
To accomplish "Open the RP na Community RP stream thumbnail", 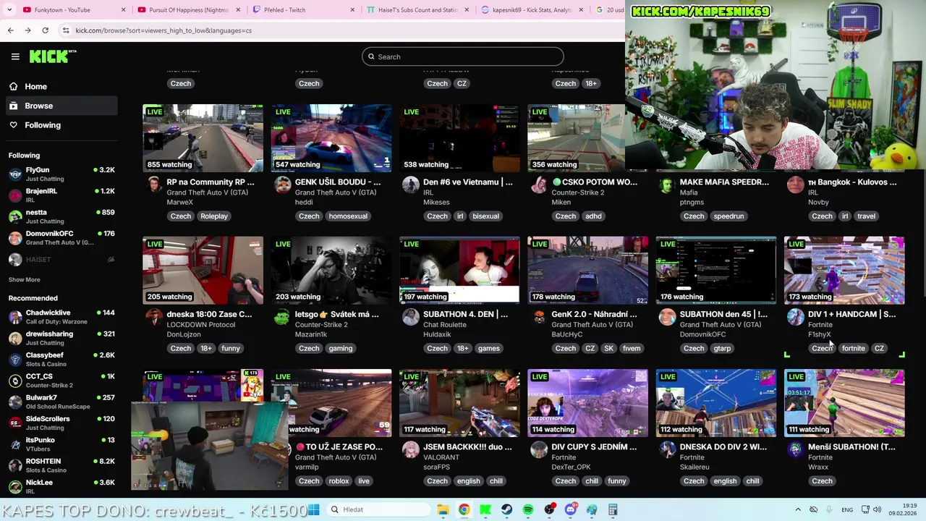I will point(203,138).
